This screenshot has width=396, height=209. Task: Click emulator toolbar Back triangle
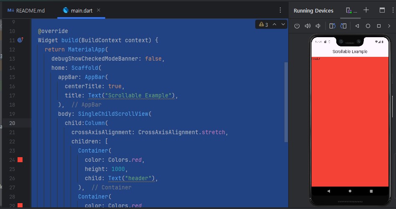coord(357,26)
